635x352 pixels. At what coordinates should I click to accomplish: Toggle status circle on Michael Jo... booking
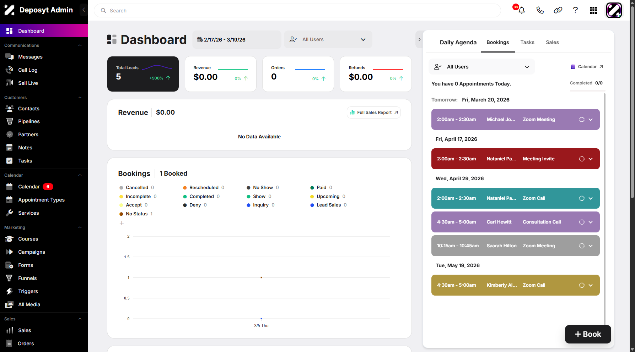(x=582, y=120)
